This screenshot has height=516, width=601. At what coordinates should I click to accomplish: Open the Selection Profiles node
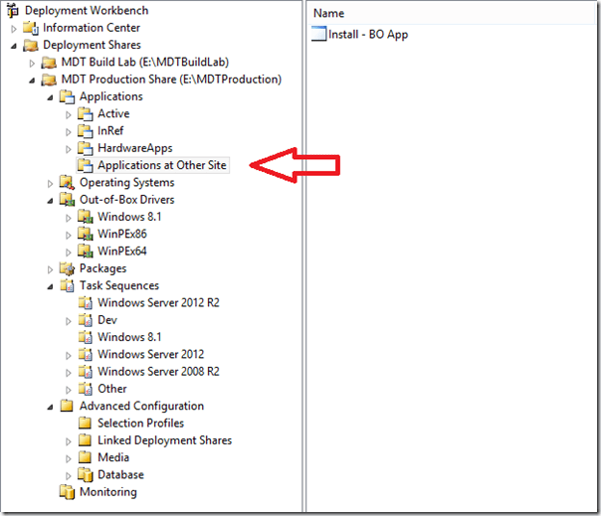click(x=140, y=424)
